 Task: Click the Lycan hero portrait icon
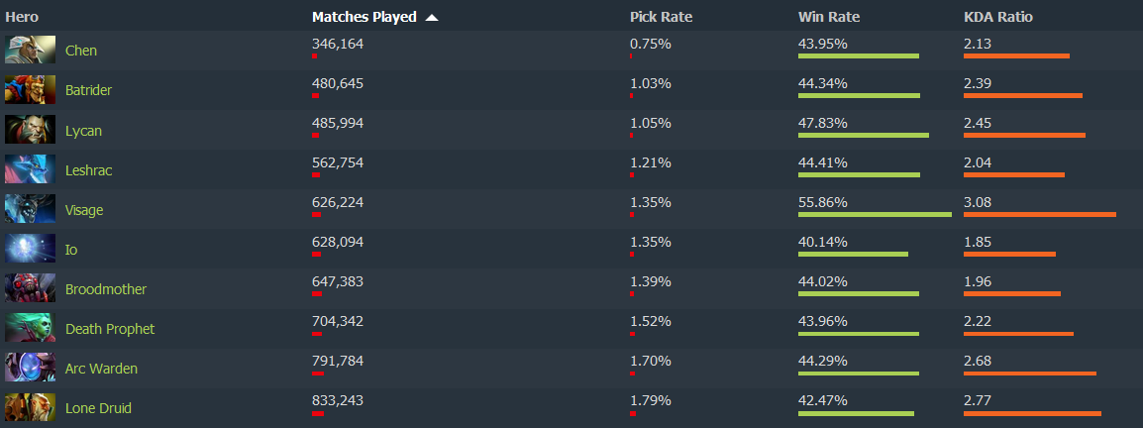tap(30, 130)
